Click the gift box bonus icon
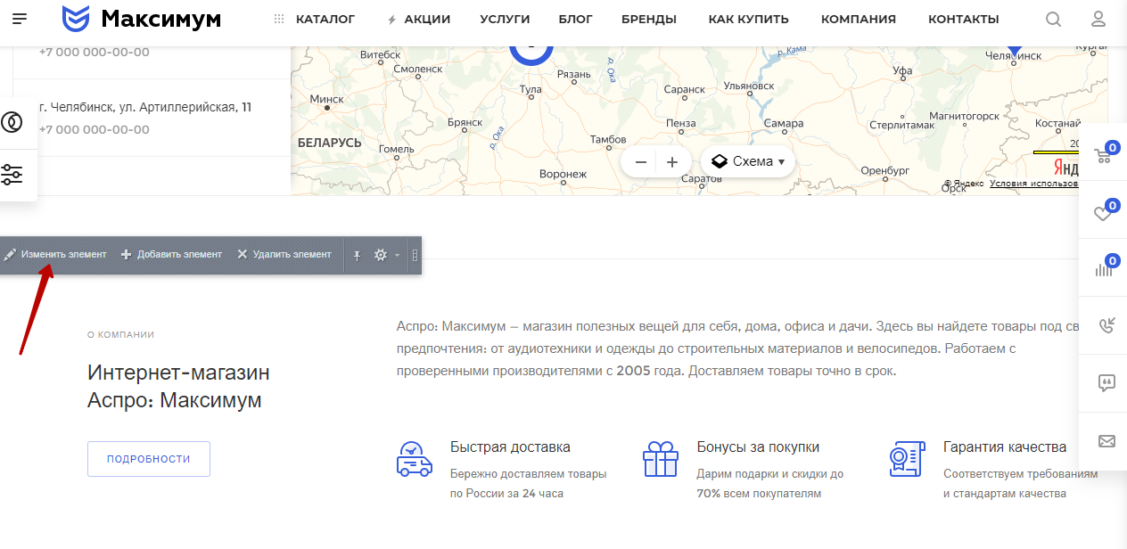 [661, 460]
